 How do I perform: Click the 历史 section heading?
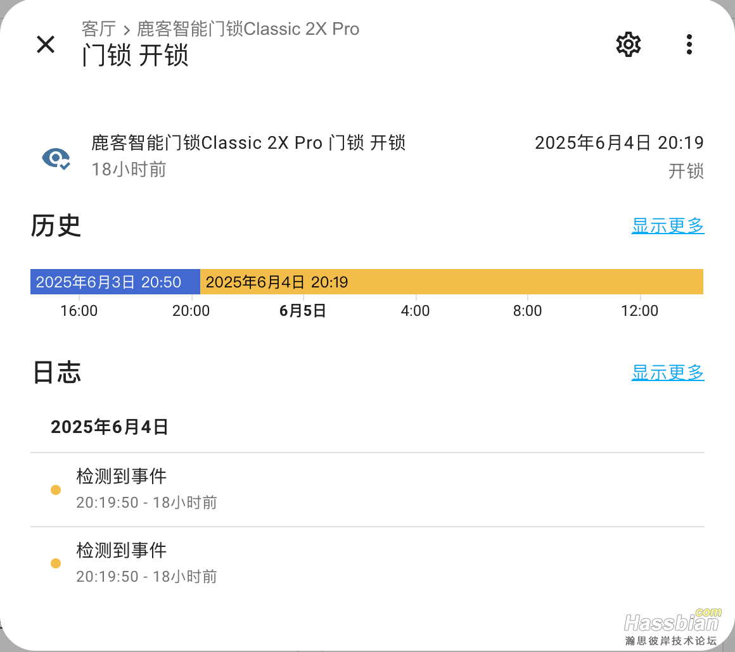pos(56,226)
